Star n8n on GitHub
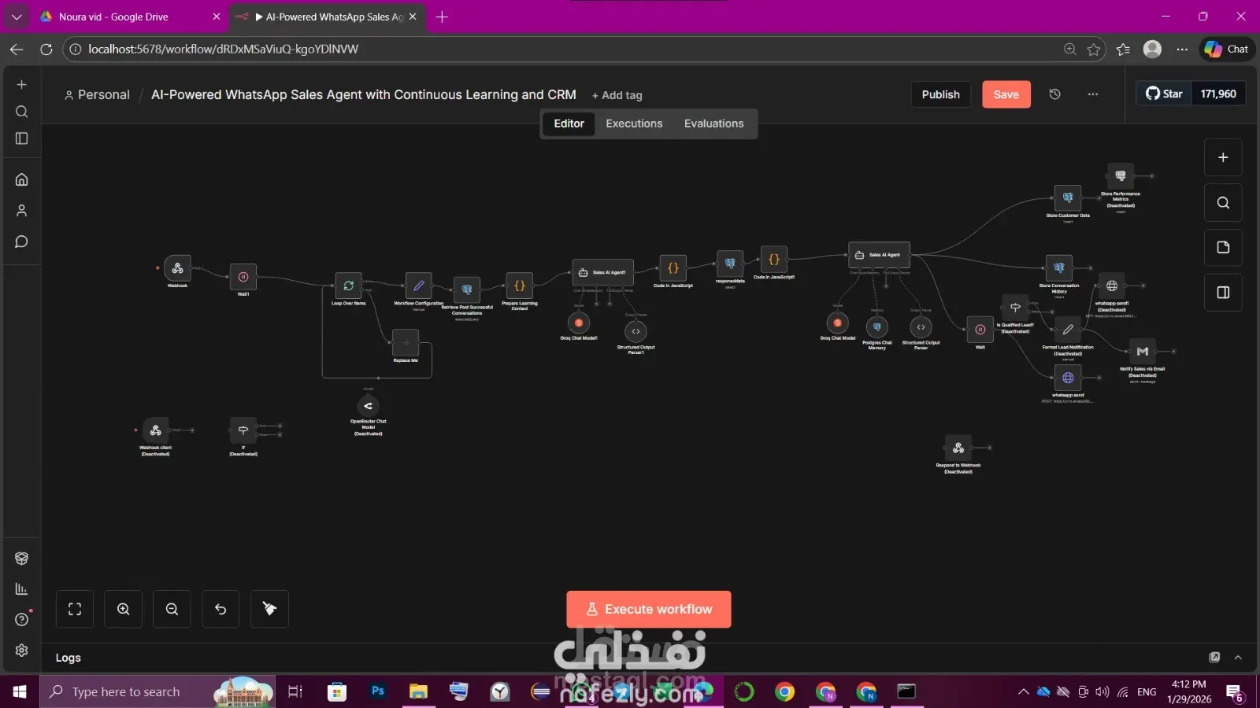The height and width of the screenshot is (708, 1260). click(1164, 94)
